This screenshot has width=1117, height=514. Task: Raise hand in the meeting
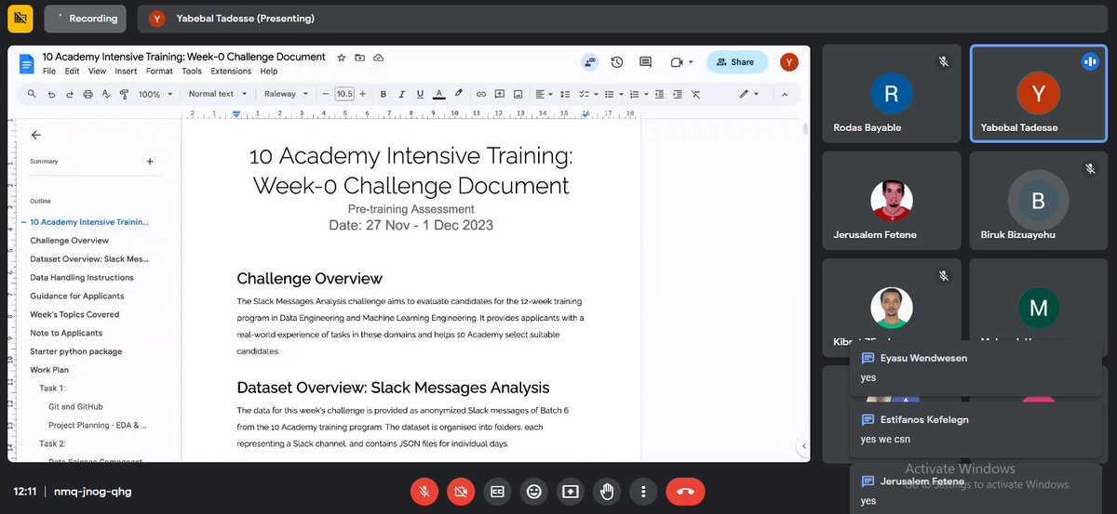tap(607, 492)
